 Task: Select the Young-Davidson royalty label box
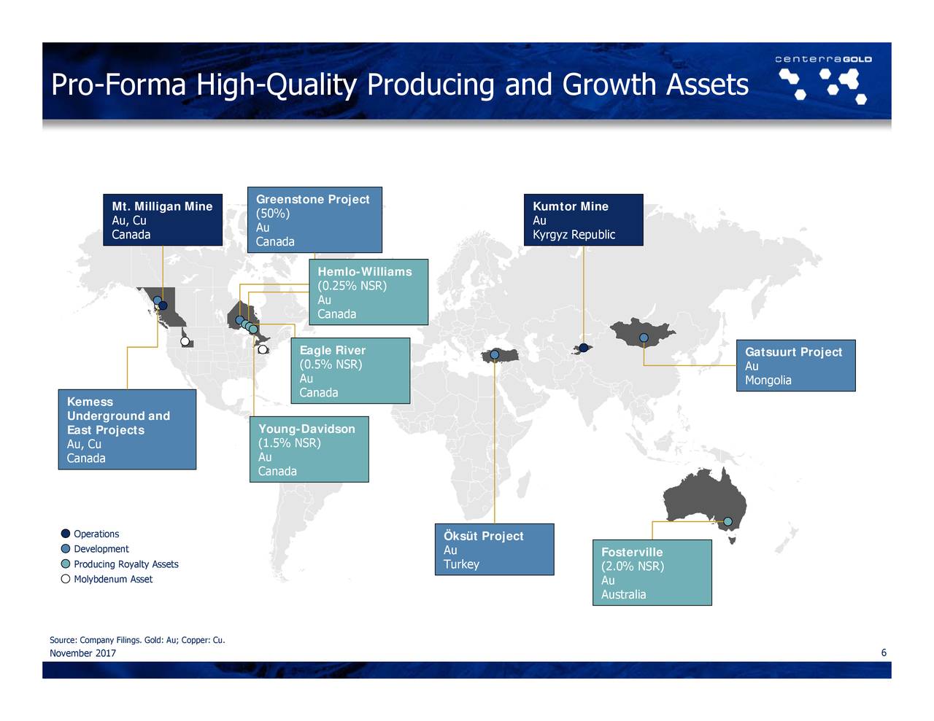coord(309,450)
